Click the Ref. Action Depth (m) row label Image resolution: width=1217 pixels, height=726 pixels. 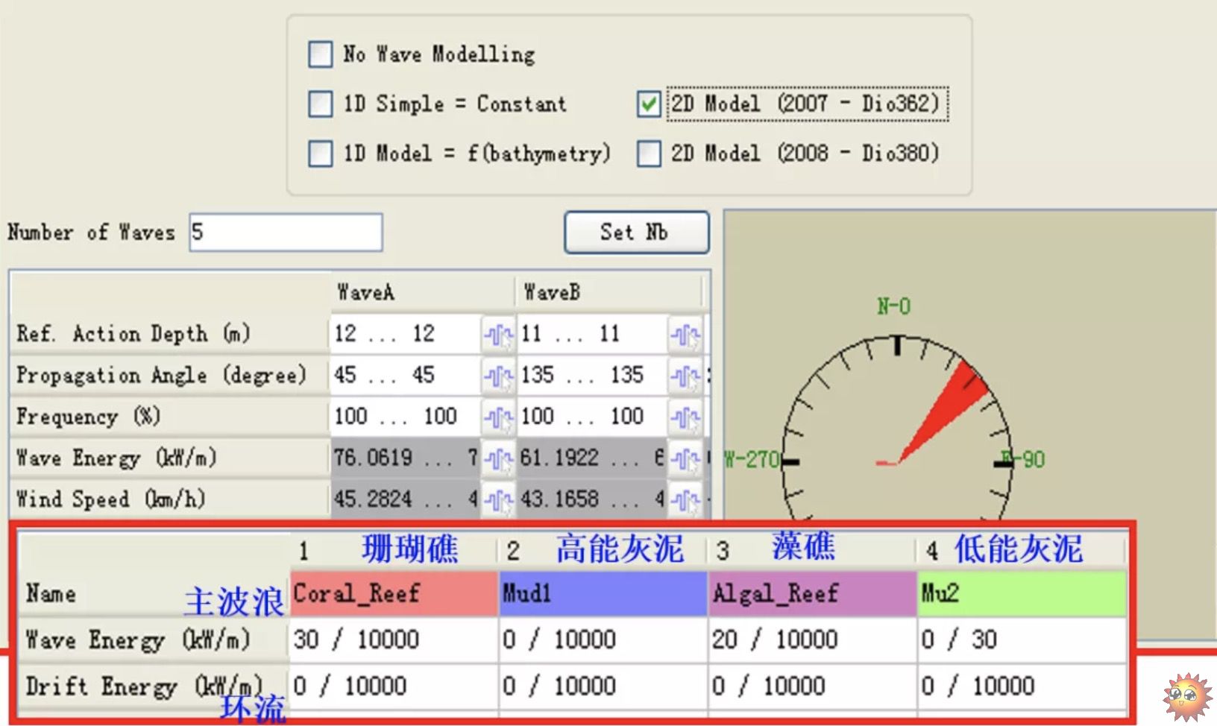pyautogui.click(x=133, y=334)
